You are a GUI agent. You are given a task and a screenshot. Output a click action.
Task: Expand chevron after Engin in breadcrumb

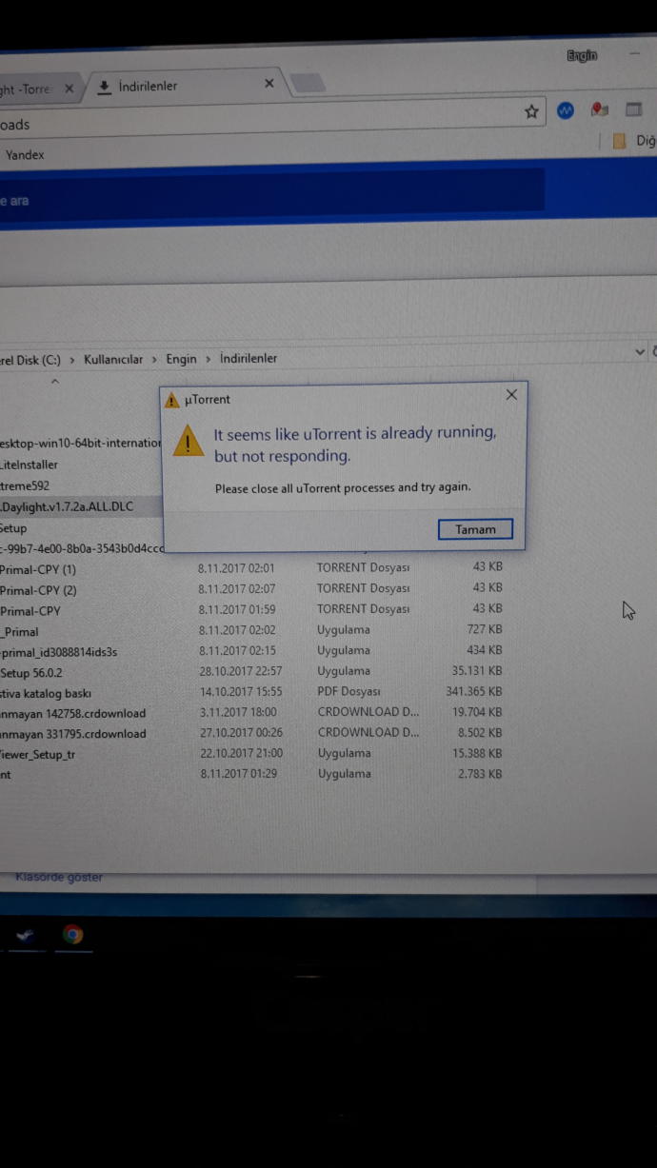tap(208, 359)
